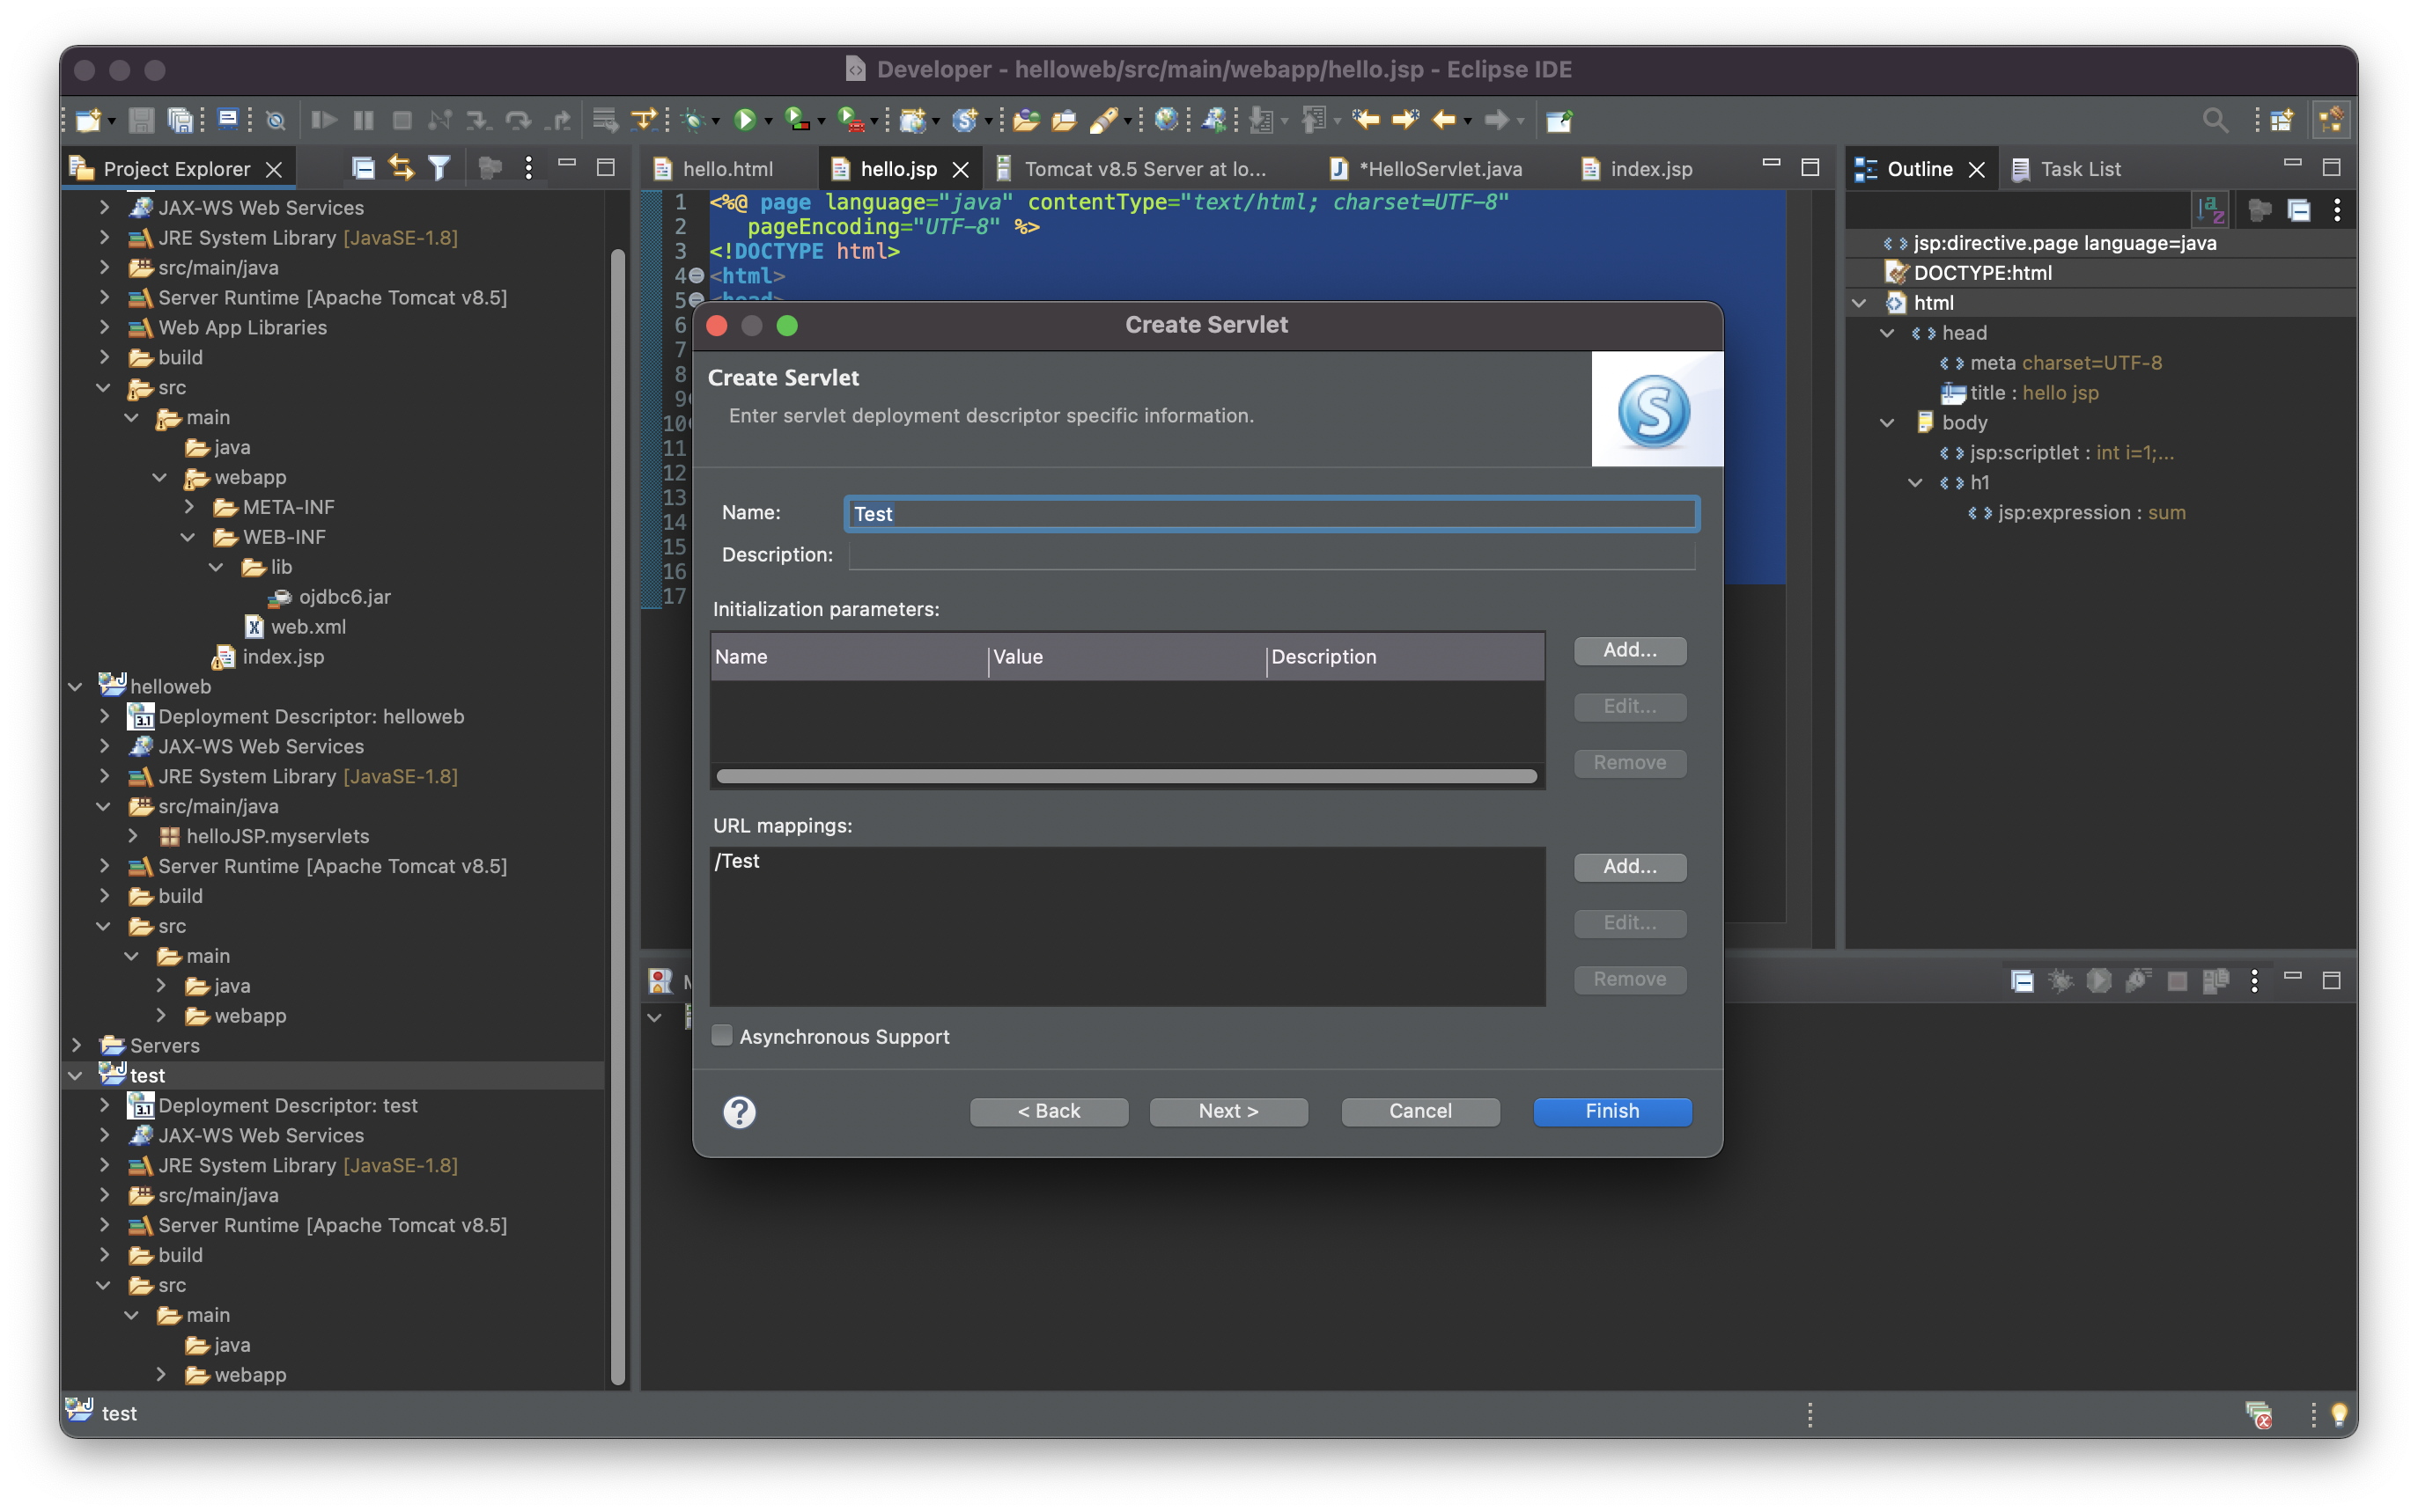Click Add next to URL mappings
This screenshot has height=1512, width=2418.
tap(1630, 867)
